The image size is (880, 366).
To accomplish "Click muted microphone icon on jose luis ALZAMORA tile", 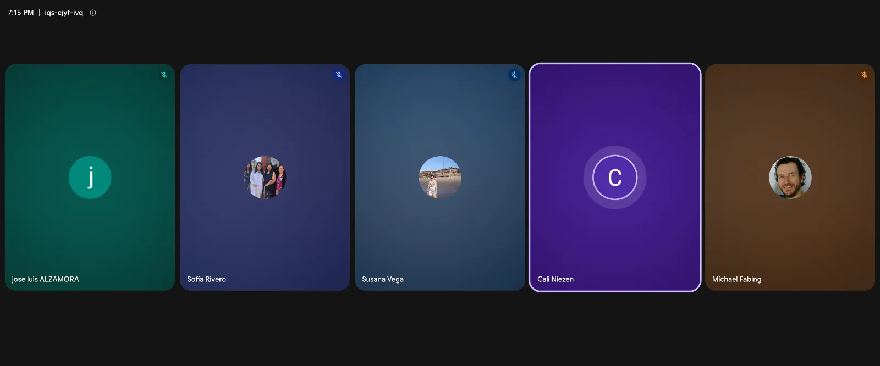I will (164, 75).
